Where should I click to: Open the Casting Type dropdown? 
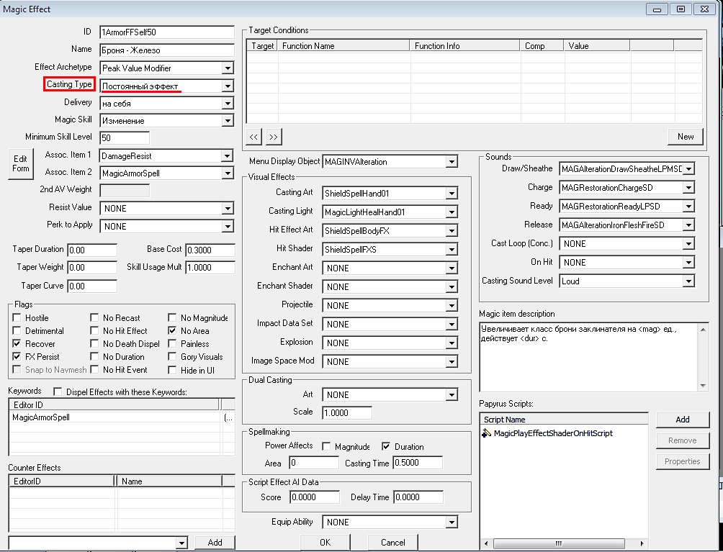(228, 86)
